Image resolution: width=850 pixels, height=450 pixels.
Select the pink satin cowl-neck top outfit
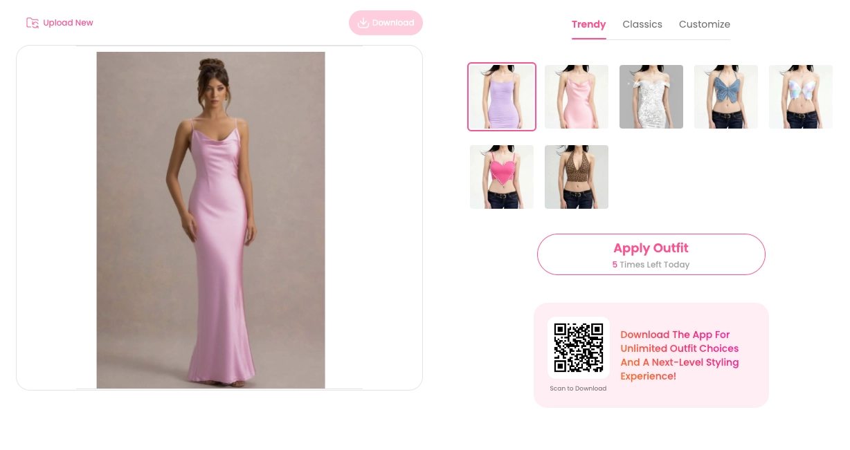coord(576,96)
